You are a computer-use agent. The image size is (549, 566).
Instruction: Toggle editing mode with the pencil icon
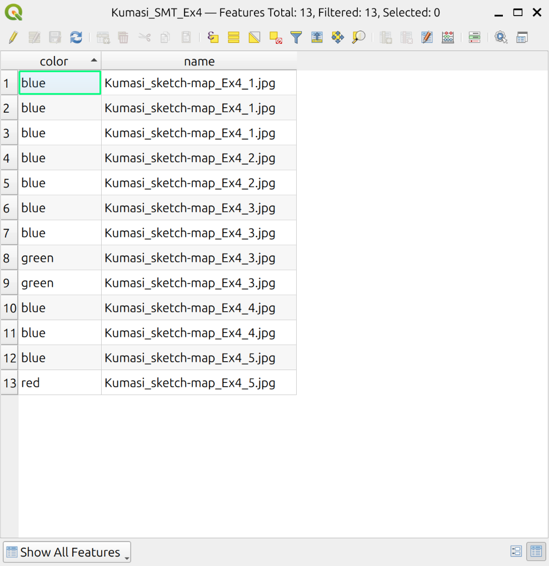point(13,37)
